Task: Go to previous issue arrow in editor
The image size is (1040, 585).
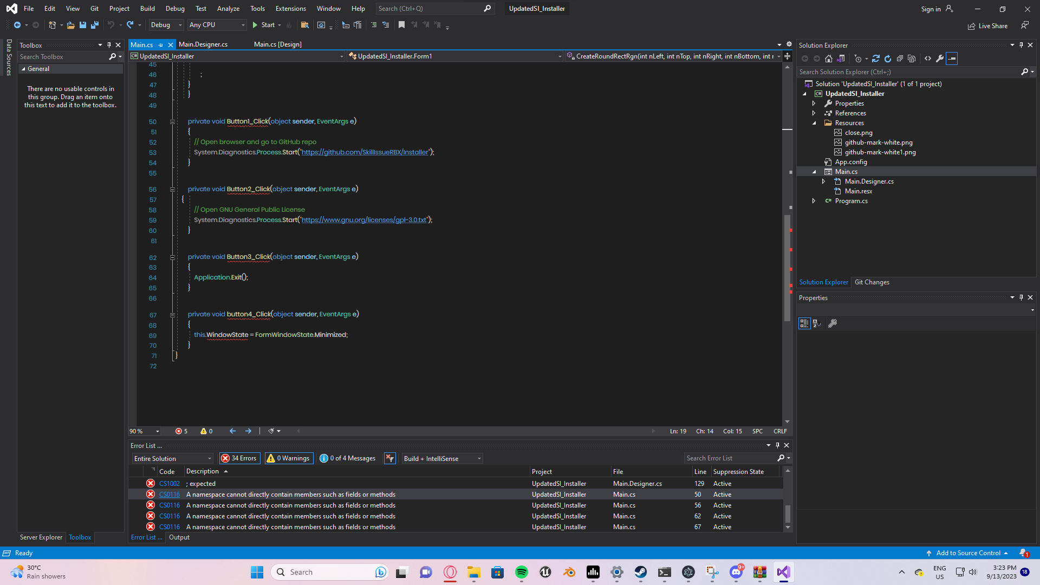Action: (232, 431)
